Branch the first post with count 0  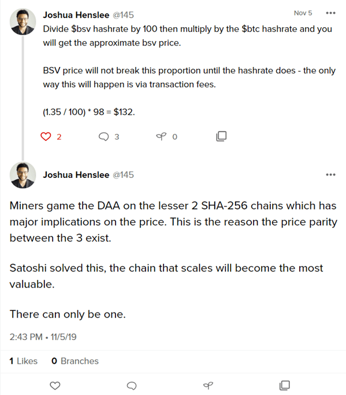coord(161,136)
